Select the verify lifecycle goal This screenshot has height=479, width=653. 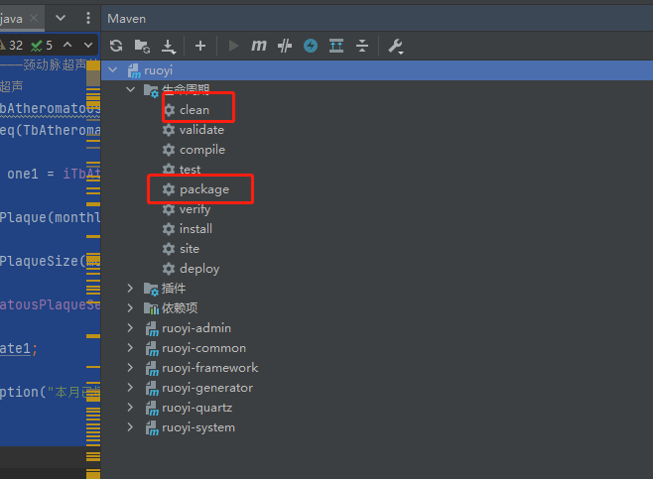(x=195, y=209)
